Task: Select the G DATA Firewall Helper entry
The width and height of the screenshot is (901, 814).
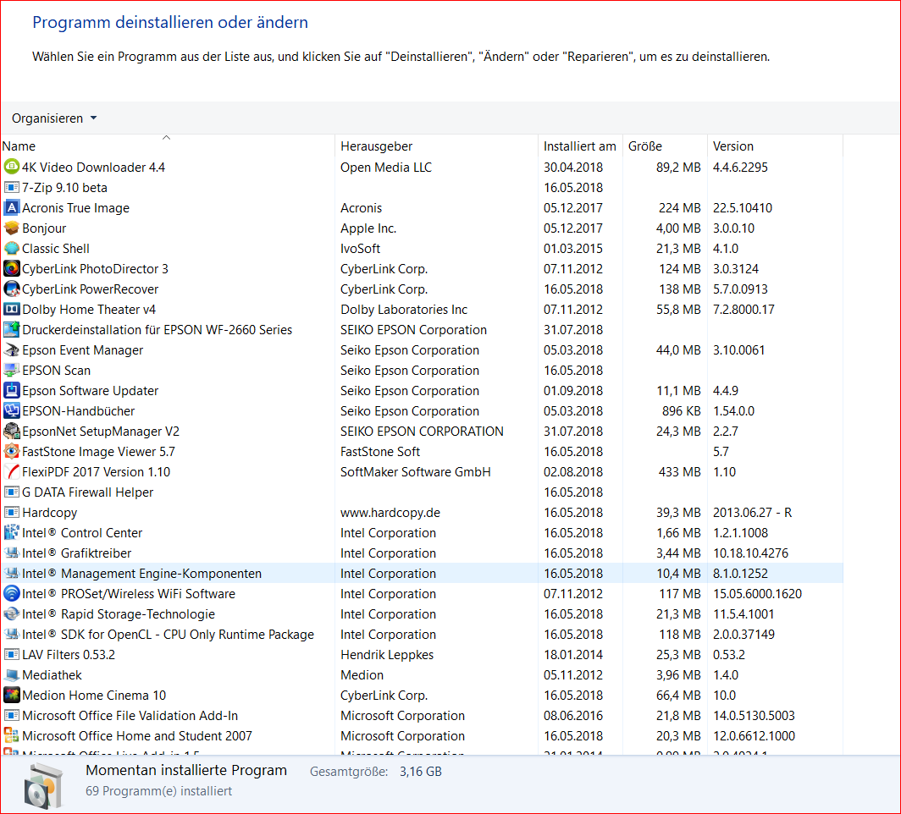Action: pos(422,492)
